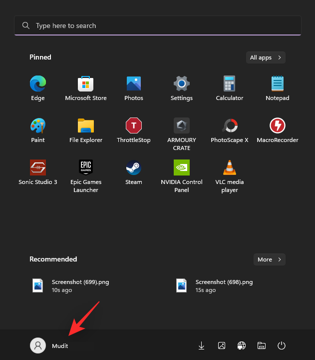This screenshot has height=360, width=315.
Task: Open Settings gear icon in Pinned
Action: point(182,84)
